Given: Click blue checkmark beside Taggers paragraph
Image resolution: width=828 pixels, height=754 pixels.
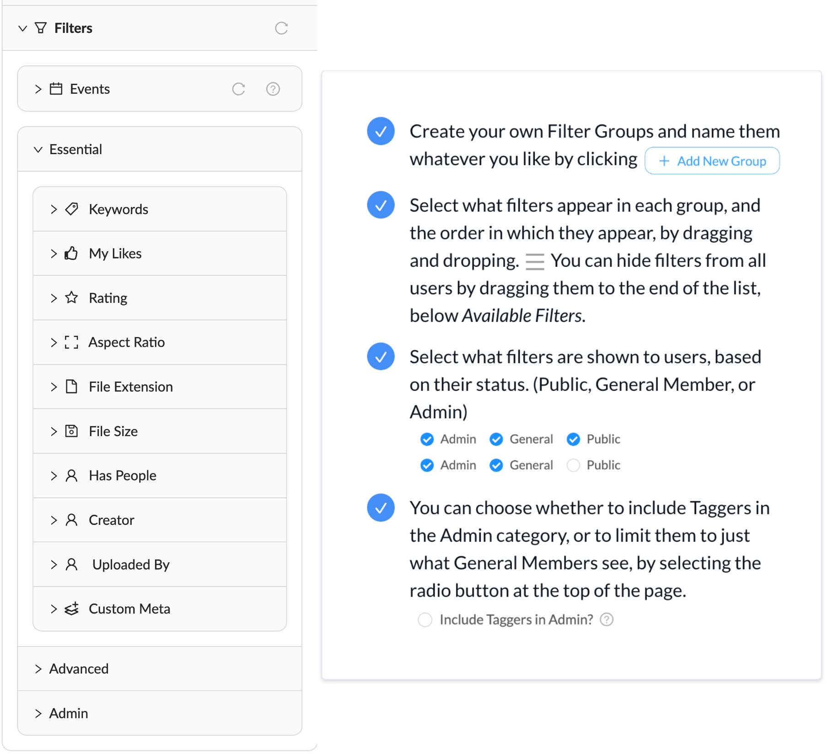Looking at the screenshot, I should [x=381, y=508].
